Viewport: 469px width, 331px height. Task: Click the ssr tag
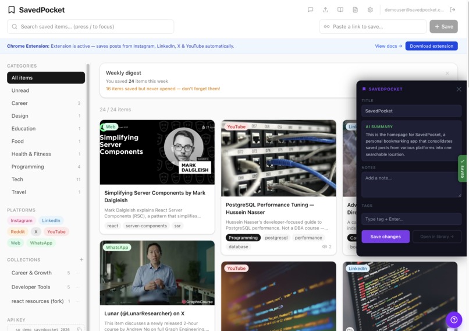tap(177, 226)
